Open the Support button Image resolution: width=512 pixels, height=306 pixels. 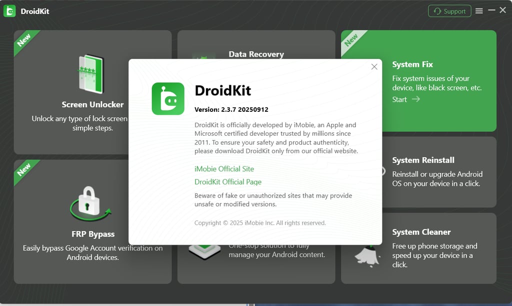pos(449,11)
